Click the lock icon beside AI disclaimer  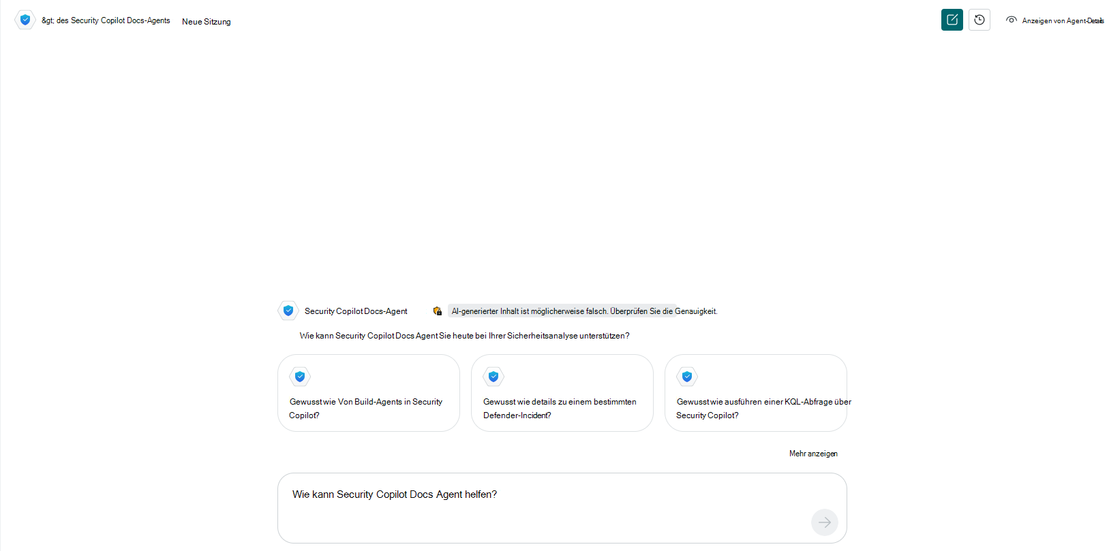tap(438, 311)
